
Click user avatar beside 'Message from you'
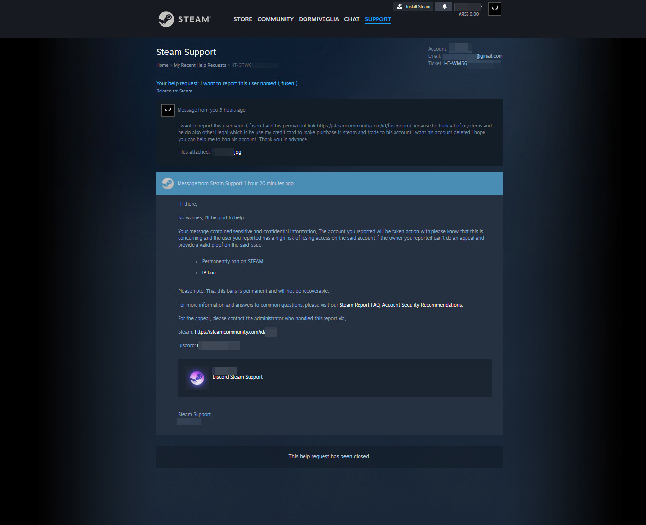(x=168, y=110)
